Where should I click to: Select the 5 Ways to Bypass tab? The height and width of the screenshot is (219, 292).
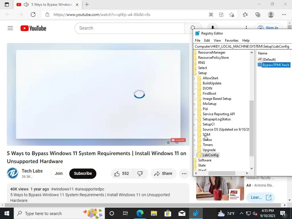click(48, 5)
